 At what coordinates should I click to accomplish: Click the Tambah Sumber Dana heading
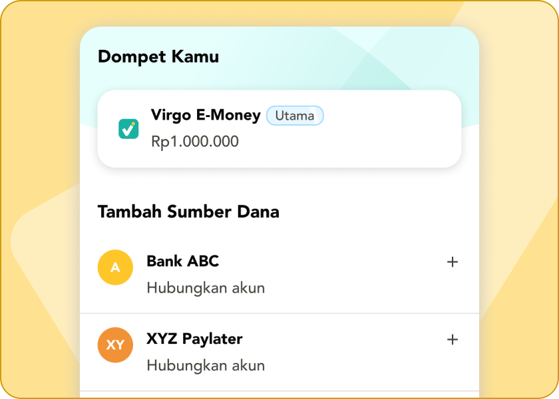tap(188, 212)
